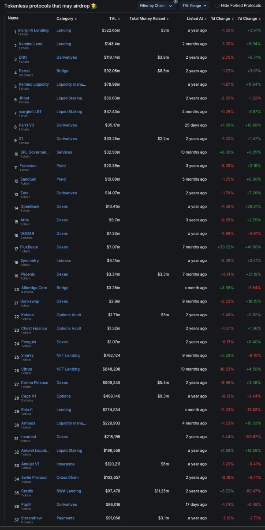Expand the TVL Range dropdown
265x530 pixels.
[x=194, y=5]
